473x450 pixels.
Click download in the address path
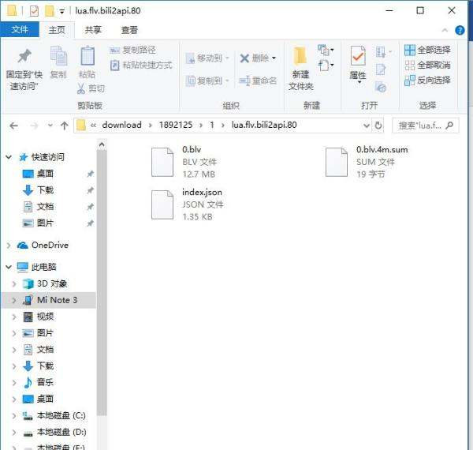(x=122, y=125)
